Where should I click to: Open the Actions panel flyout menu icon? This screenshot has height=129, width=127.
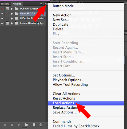[x=46, y=4]
